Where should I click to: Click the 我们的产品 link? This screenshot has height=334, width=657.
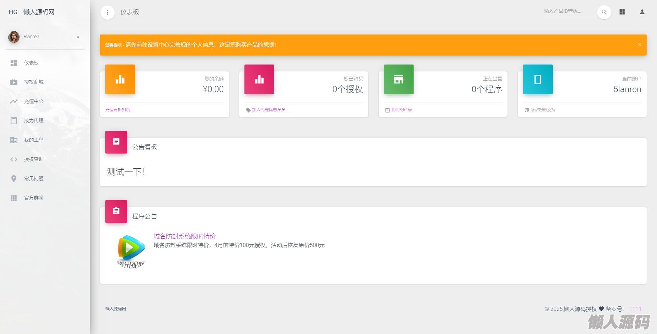click(401, 110)
